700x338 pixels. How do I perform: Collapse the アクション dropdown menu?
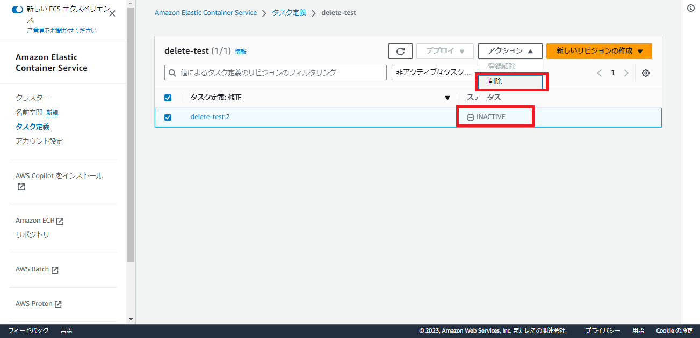[509, 51]
